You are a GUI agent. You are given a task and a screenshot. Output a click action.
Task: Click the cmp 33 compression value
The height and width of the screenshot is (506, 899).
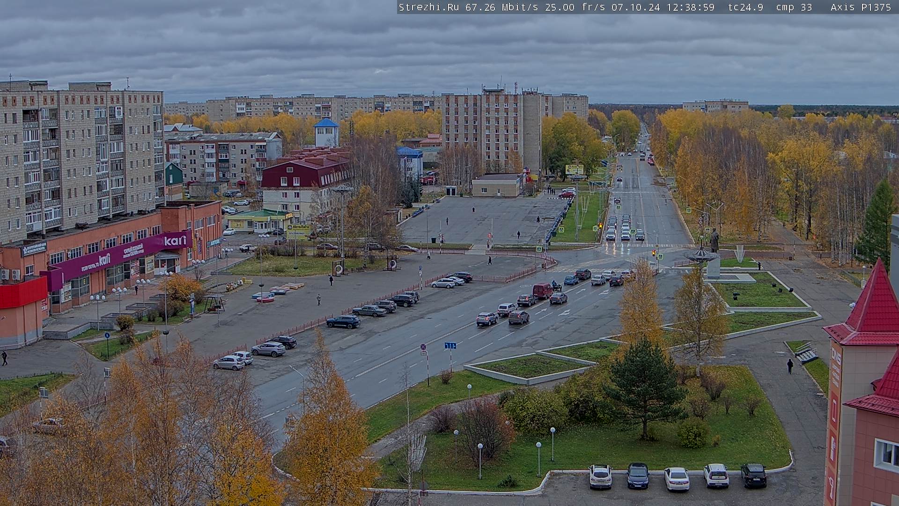[x=794, y=7]
